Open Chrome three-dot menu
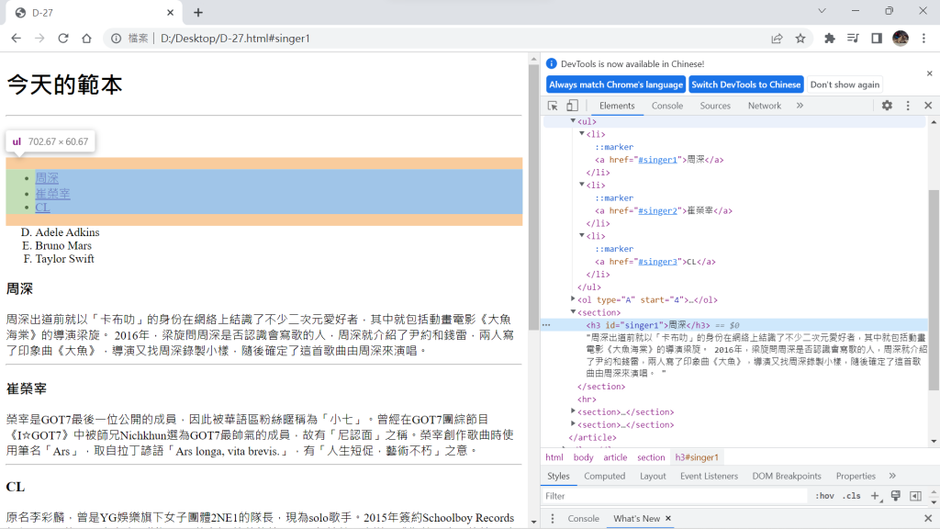Viewport: 940px width, 529px height. (x=923, y=39)
